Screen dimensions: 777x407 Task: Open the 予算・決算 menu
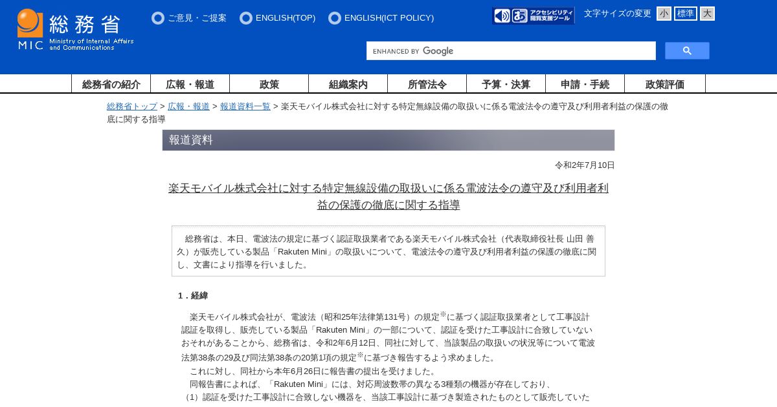506,84
